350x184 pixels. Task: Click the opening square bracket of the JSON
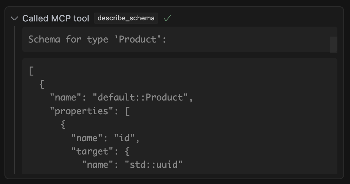(x=31, y=71)
